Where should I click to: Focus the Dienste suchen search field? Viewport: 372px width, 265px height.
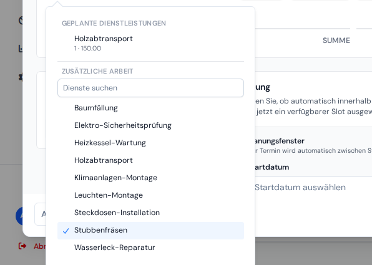(150, 88)
